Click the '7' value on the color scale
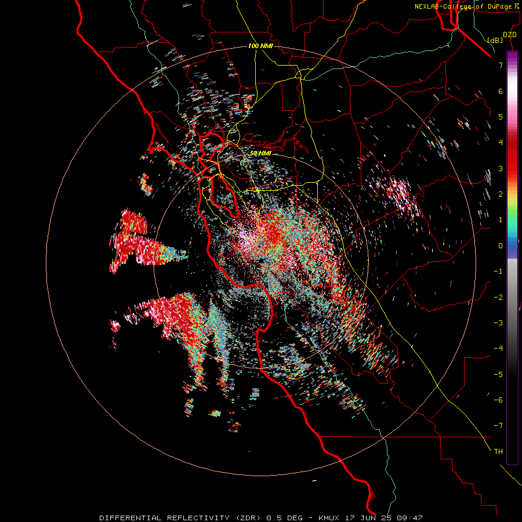This screenshot has height=522, width=522. pyautogui.click(x=501, y=65)
